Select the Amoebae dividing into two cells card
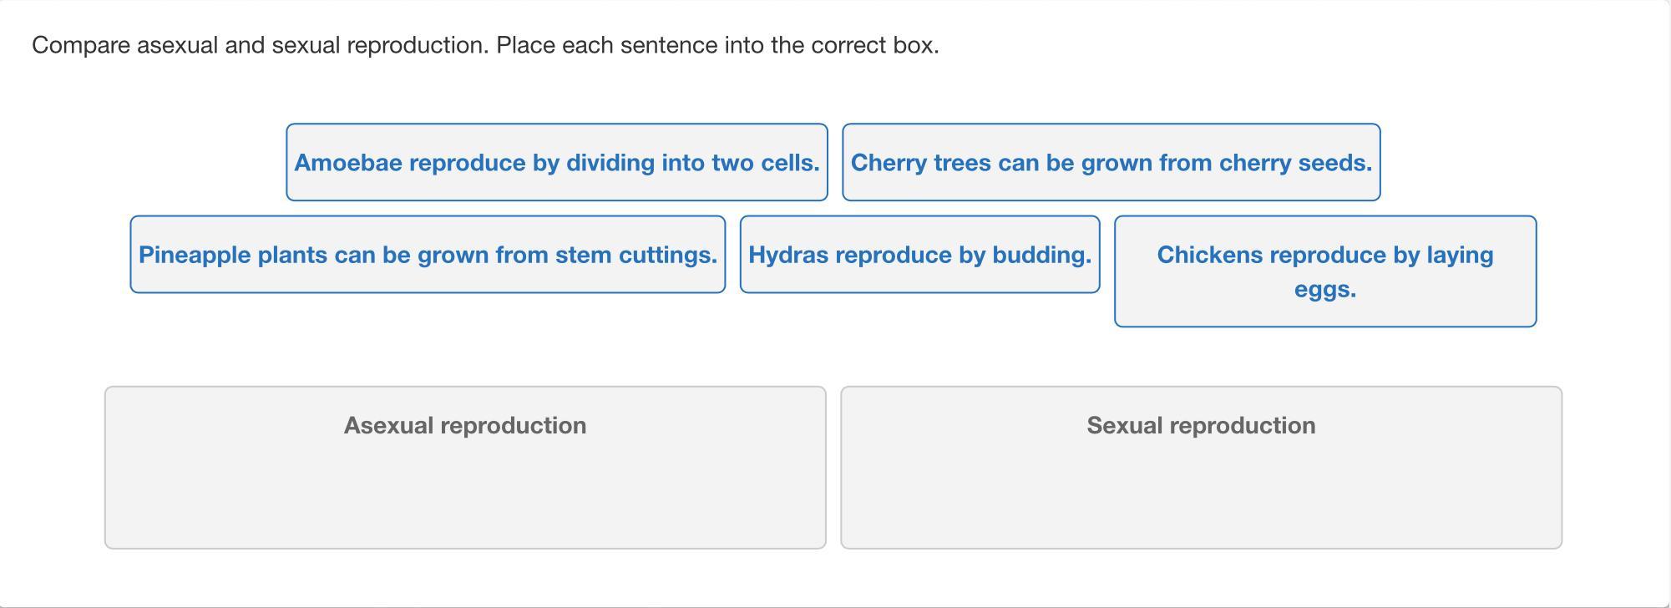1671x608 pixels. [x=556, y=163]
